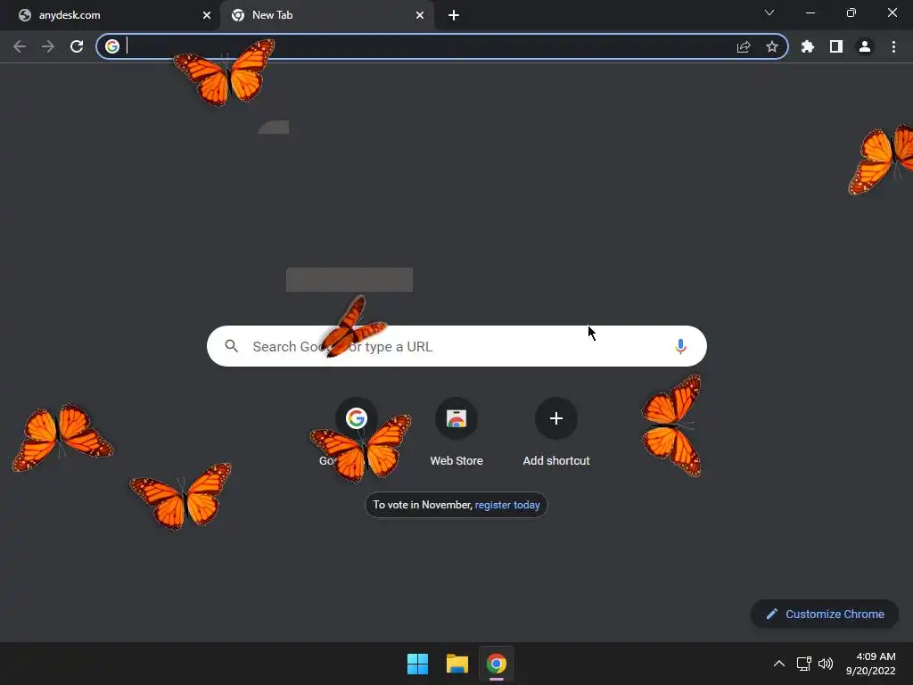This screenshot has height=685, width=913.
Task: Open the Windows Start menu
Action: (x=417, y=664)
